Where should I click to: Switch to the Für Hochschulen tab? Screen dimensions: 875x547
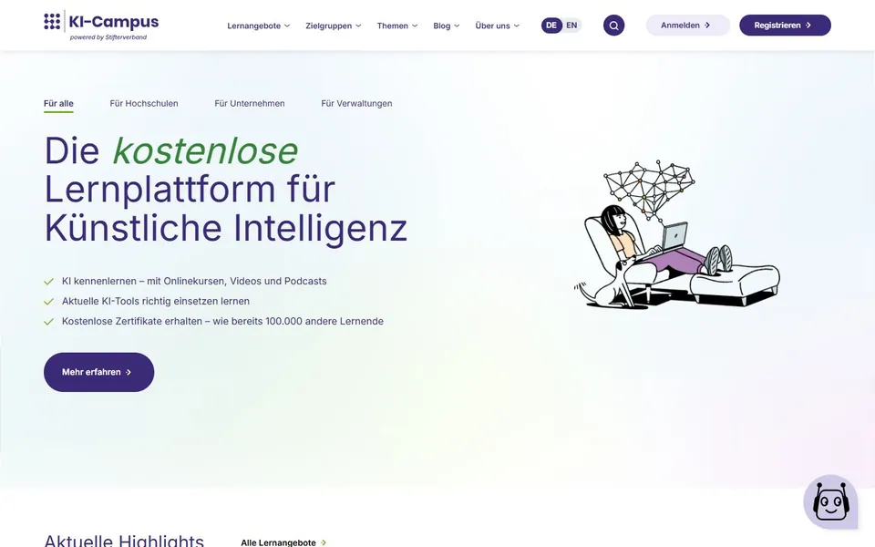pyautogui.click(x=144, y=103)
